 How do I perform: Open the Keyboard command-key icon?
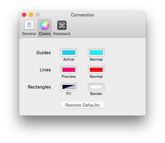pos(62,25)
